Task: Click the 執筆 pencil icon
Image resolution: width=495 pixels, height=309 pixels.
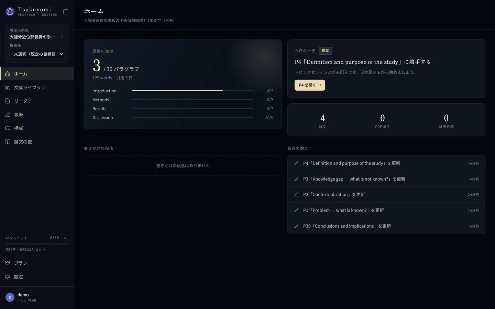Action: (8, 115)
